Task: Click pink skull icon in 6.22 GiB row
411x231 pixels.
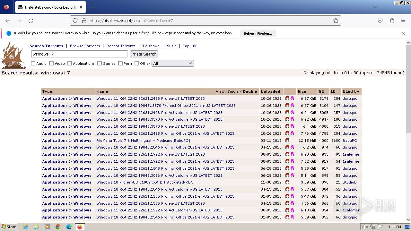Action: click(x=292, y=119)
